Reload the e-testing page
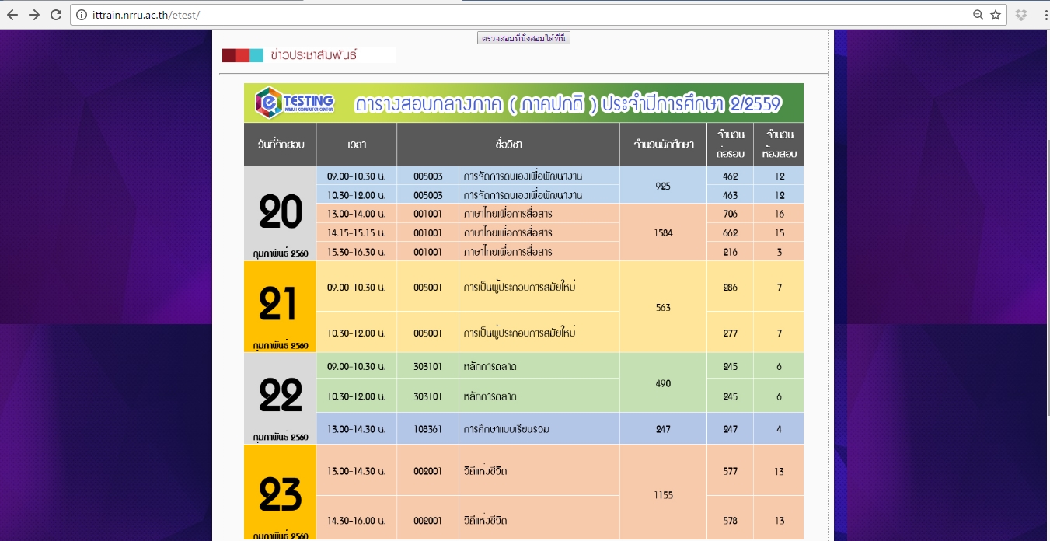 tap(56, 15)
